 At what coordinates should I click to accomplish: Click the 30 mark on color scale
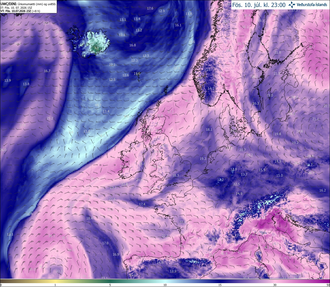(275, 285)
